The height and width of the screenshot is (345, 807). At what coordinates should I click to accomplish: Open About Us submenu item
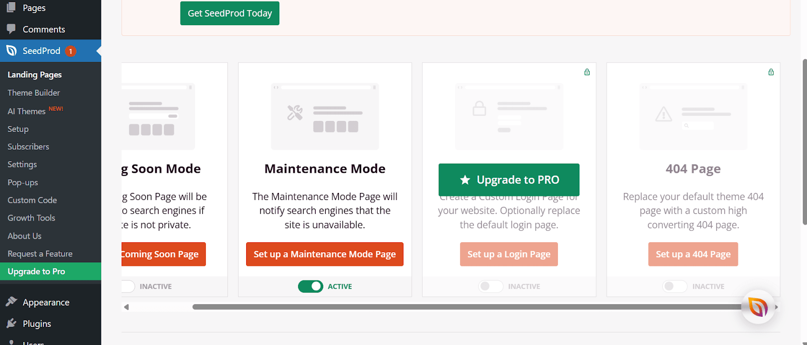click(x=25, y=236)
